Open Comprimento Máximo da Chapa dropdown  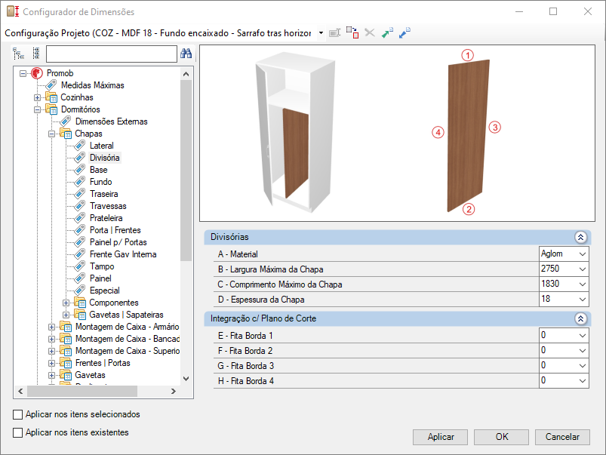(x=583, y=284)
